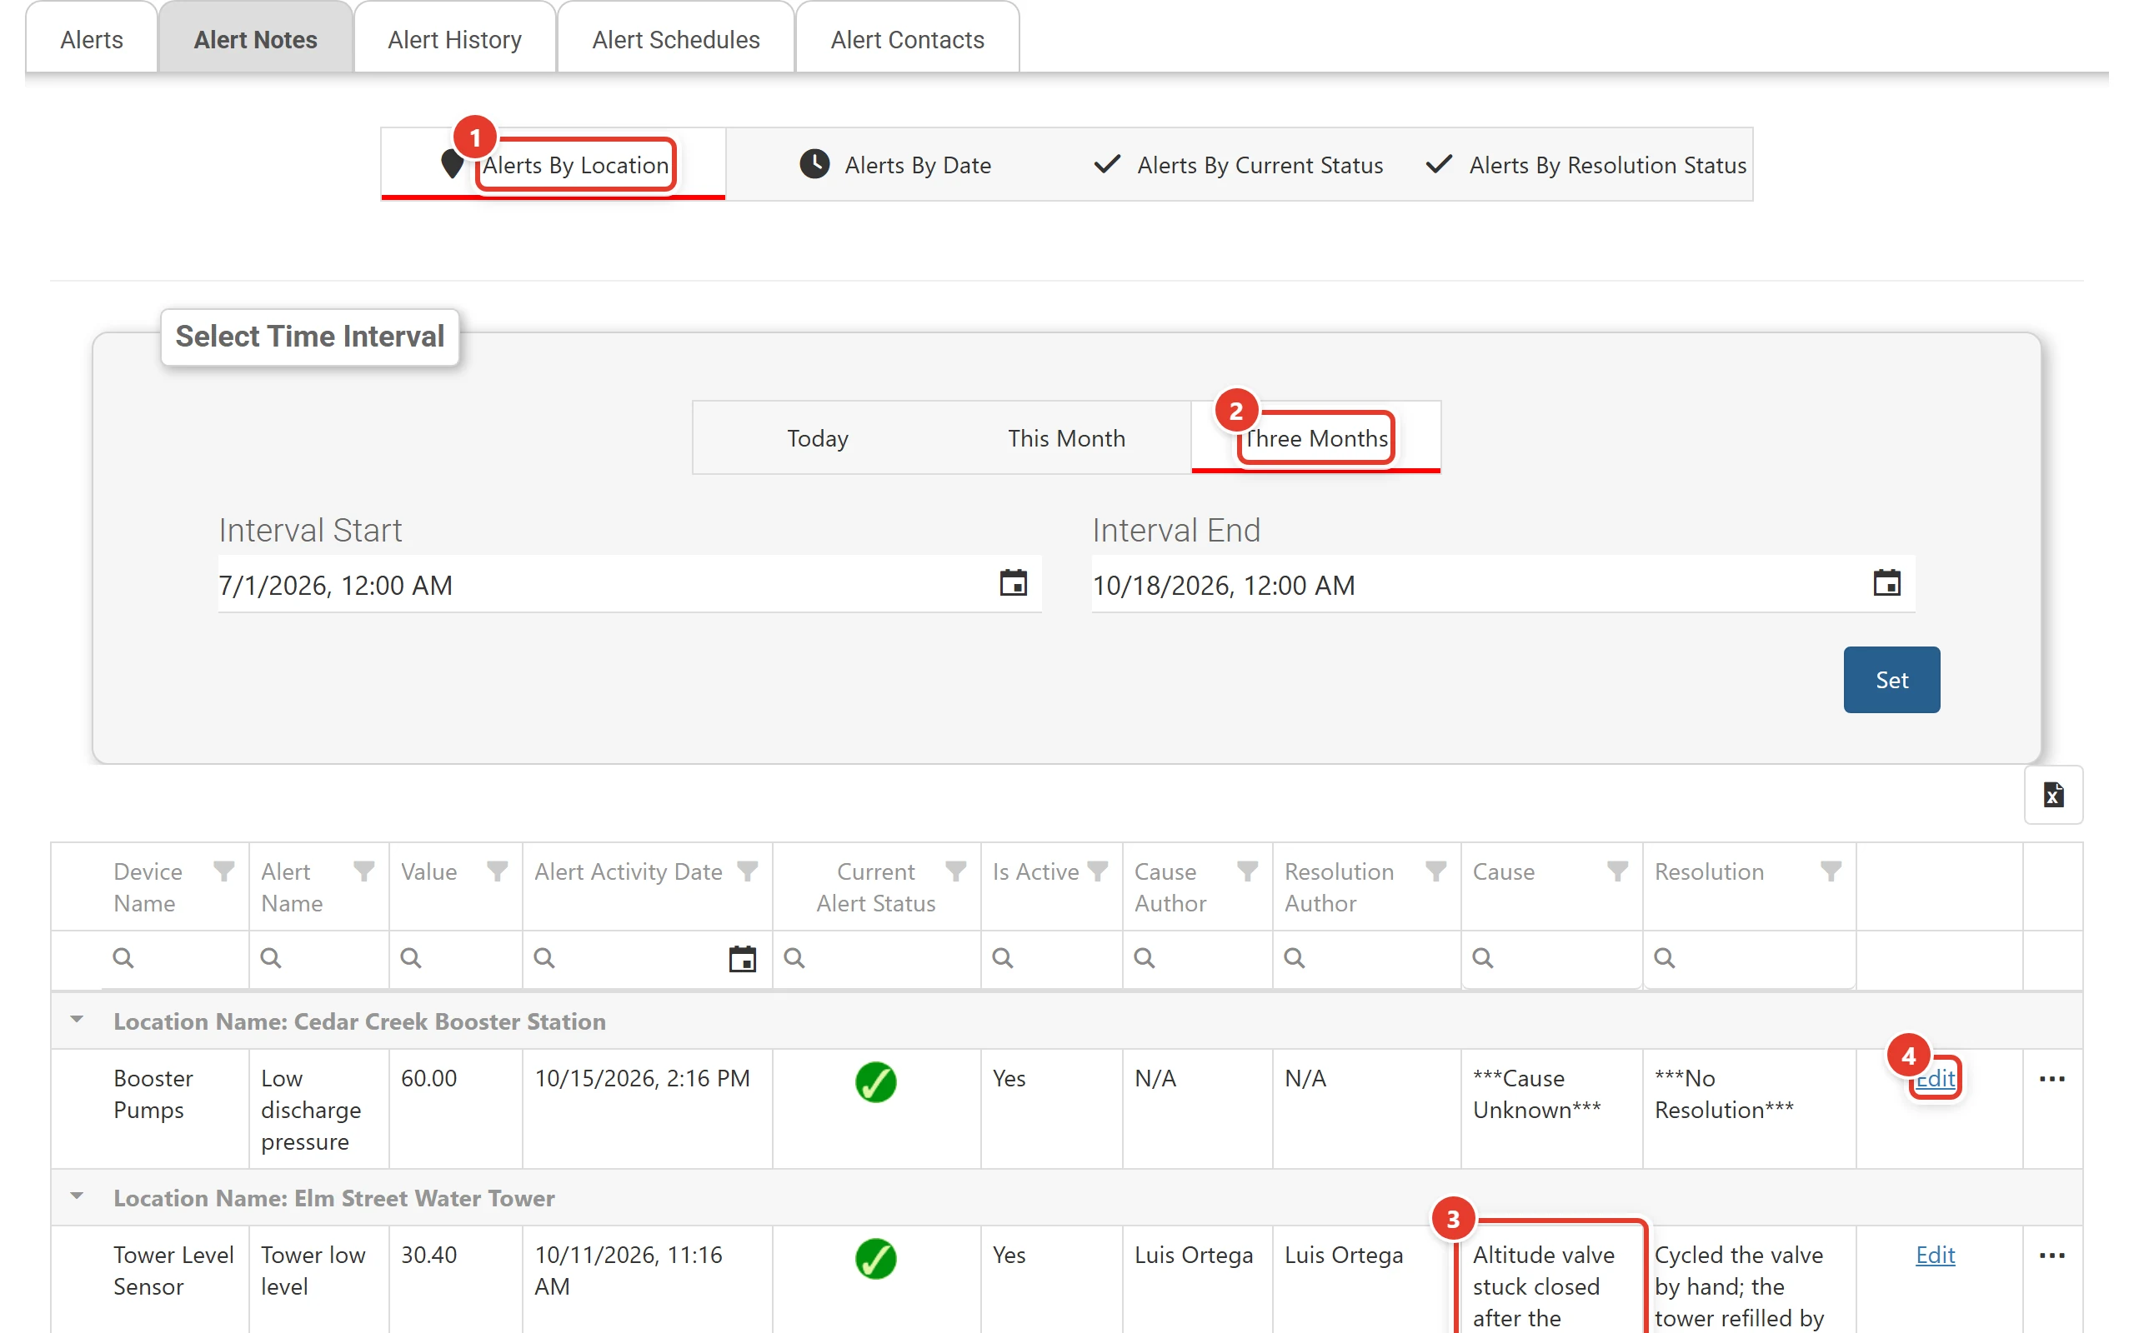2134x1333 pixels.
Task: Filter the Current Alert Status column
Action: 956,871
